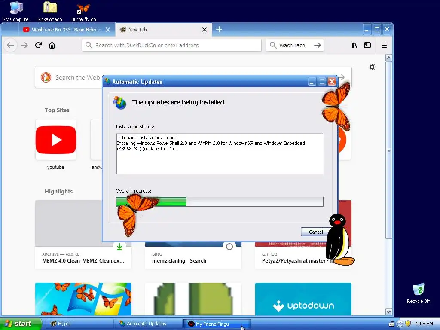
Task: Click the overall progress bar
Action: tap(220, 202)
